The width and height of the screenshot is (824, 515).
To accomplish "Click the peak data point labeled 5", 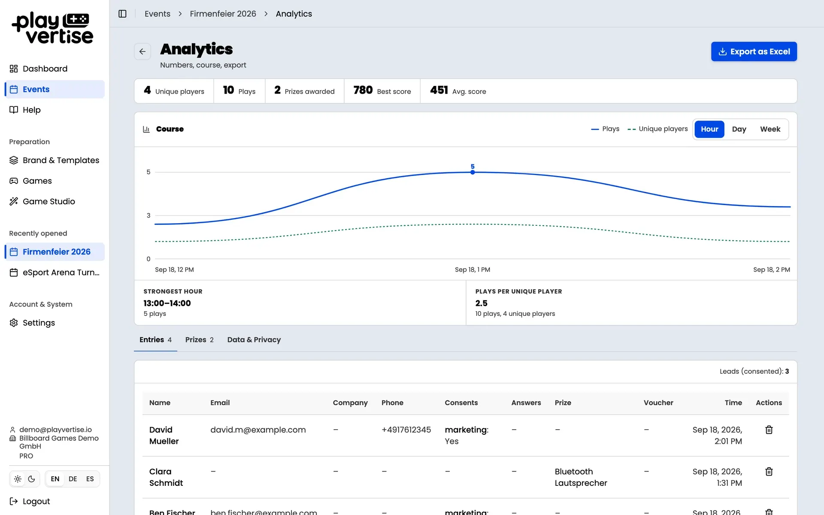I will tap(473, 172).
